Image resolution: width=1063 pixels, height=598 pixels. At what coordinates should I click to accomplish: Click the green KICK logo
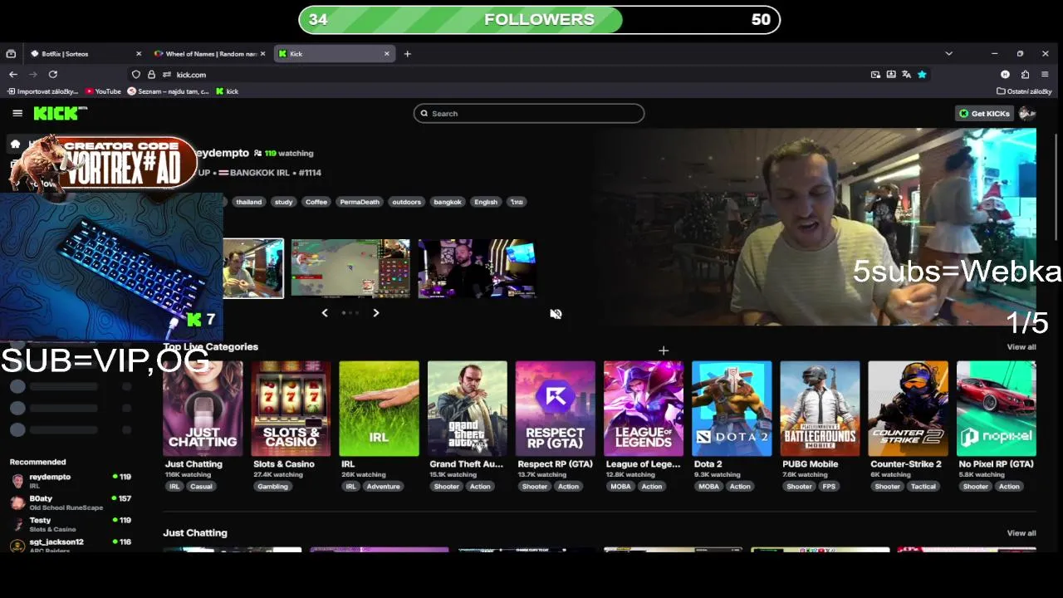click(x=58, y=113)
